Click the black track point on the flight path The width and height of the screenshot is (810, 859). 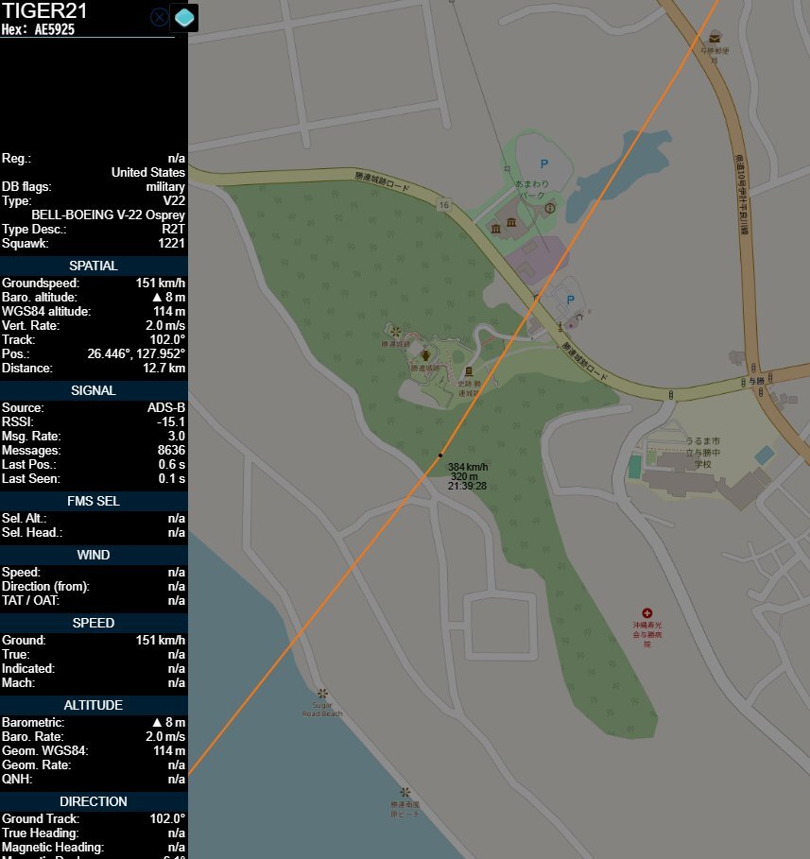(440, 455)
